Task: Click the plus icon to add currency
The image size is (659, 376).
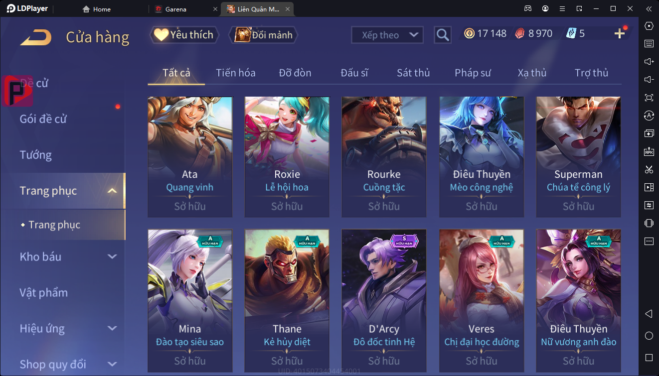Action: point(620,33)
